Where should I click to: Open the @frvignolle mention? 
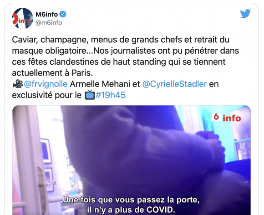pos(46,84)
